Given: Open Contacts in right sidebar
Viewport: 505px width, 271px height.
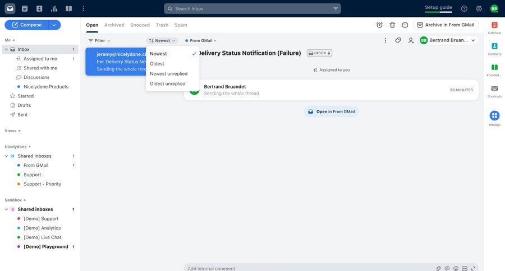Looking at the screenshot, I should pyautogui.click(x=494, y=49).
